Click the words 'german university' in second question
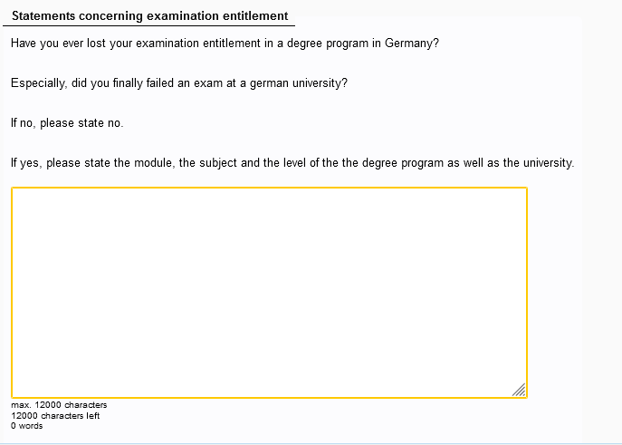The height and width of the screenshot is (445, 622). [x=298, y=83]
